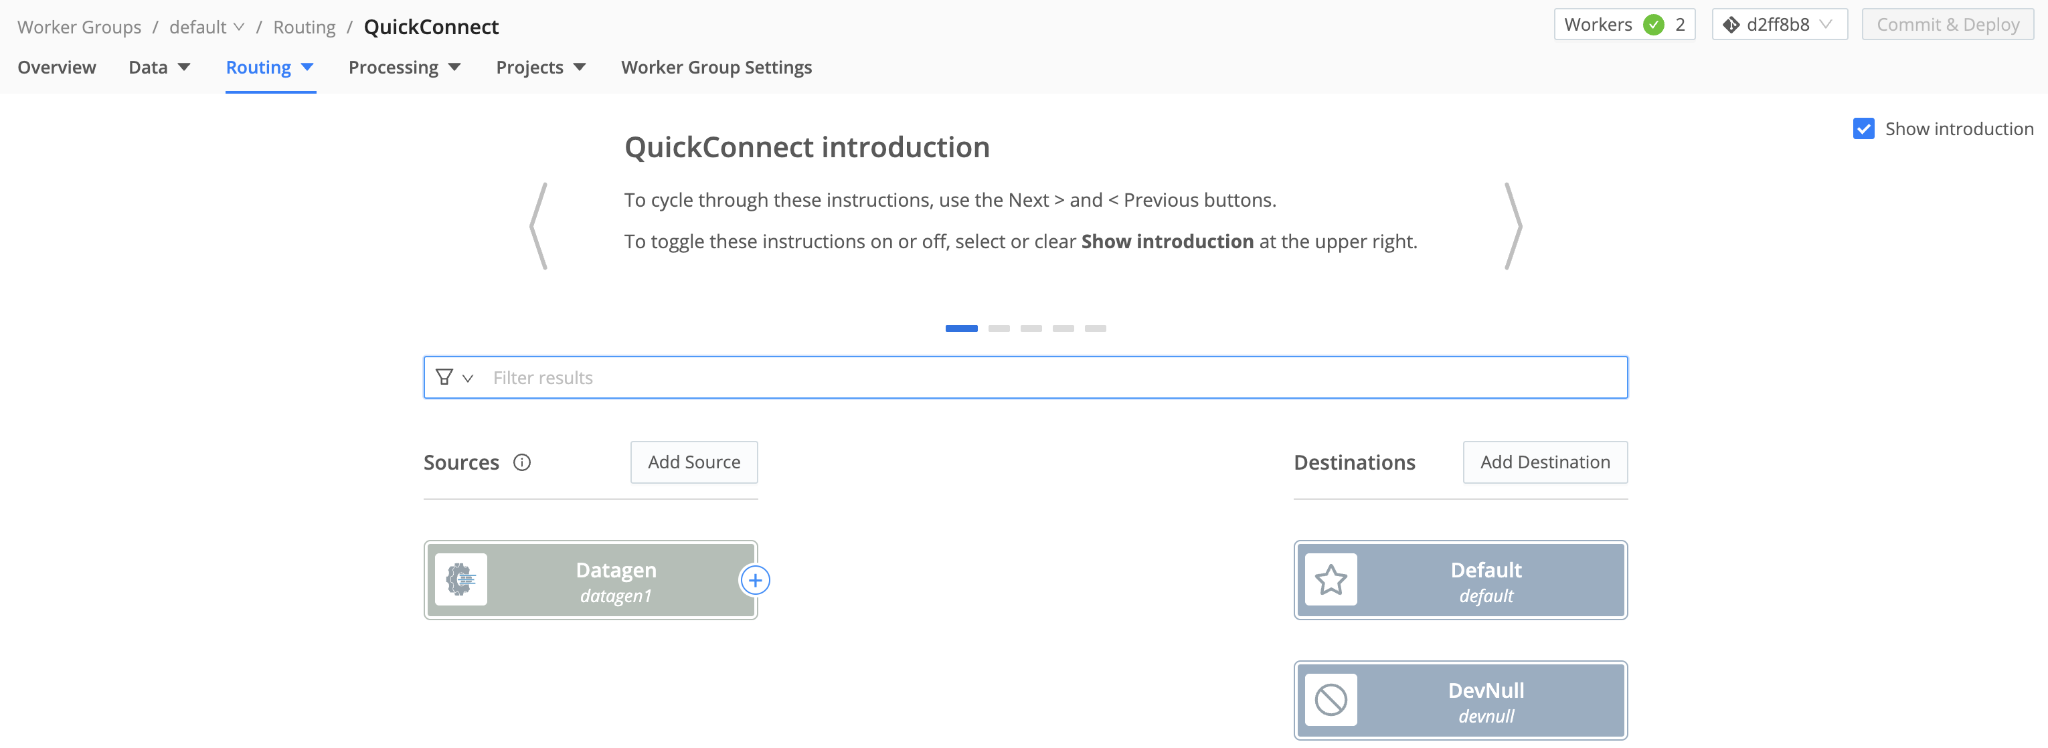Open Worker Group Settings
This screenshot has height=748, width=2048.
click(x=716, y=67)
